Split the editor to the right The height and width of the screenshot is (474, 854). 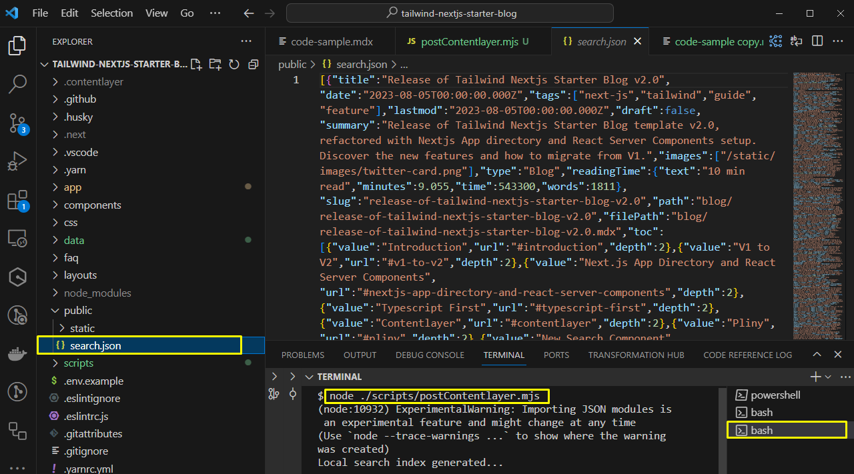[817, 41]
